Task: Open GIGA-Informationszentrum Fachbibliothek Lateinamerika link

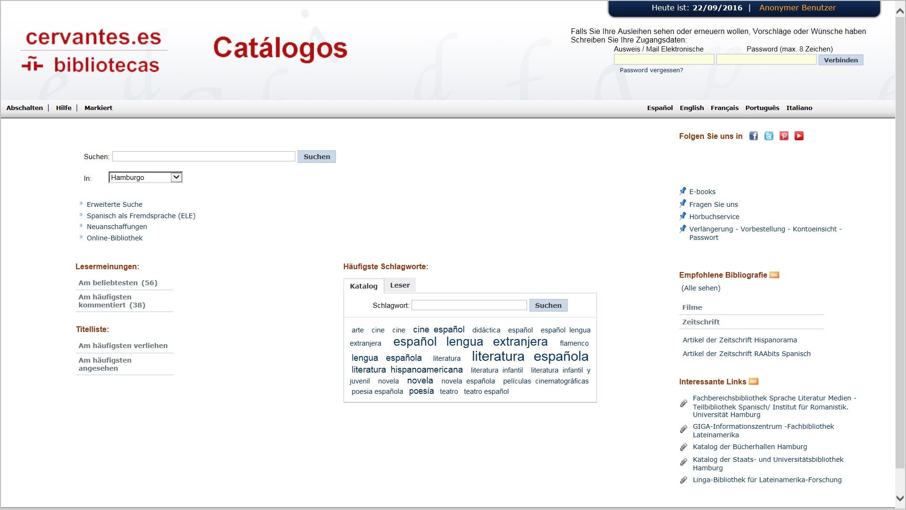Action: [763, 431]
